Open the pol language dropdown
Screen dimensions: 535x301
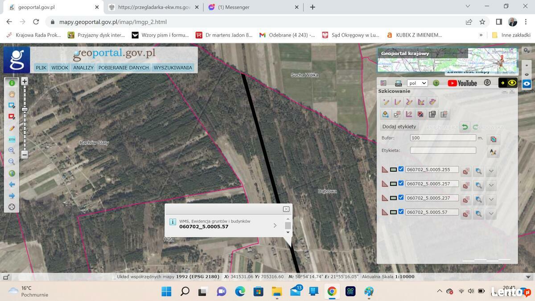pyautogui.click(x=418, y=83)
